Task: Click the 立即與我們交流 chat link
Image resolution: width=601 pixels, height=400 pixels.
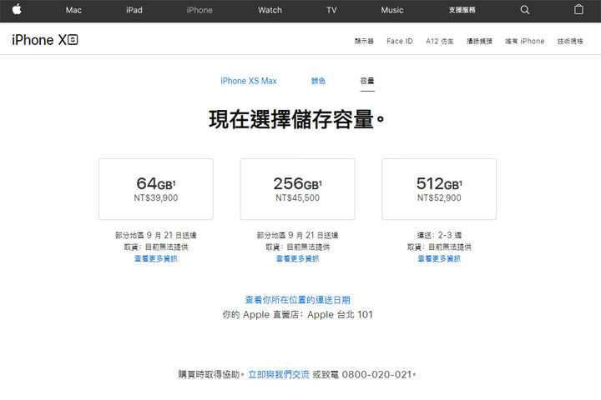Action: coord(279,374)
